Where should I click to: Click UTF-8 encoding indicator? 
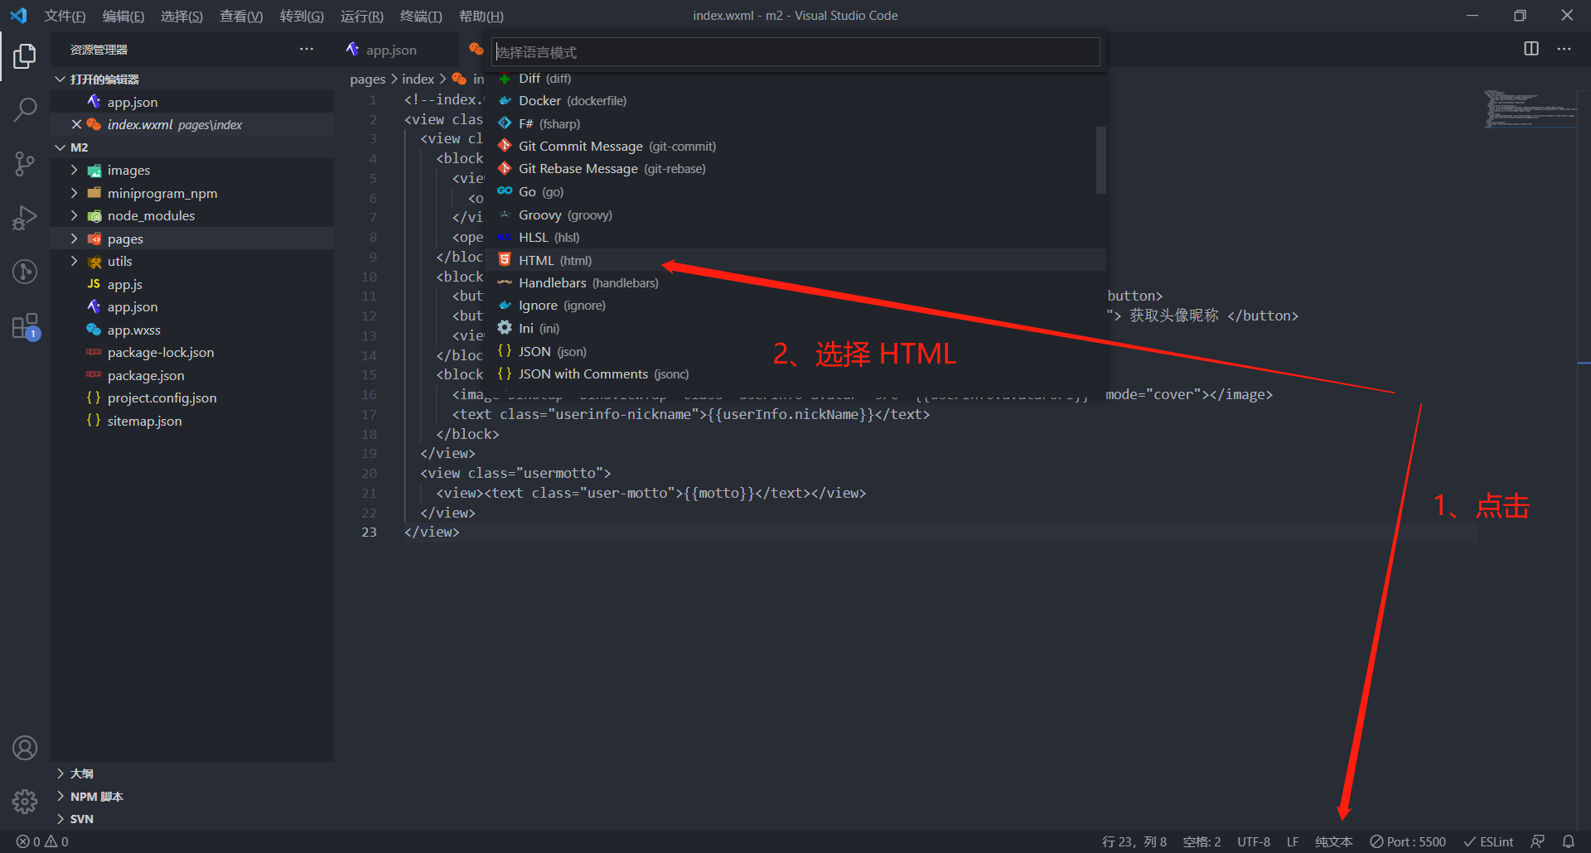point(1254,841)
